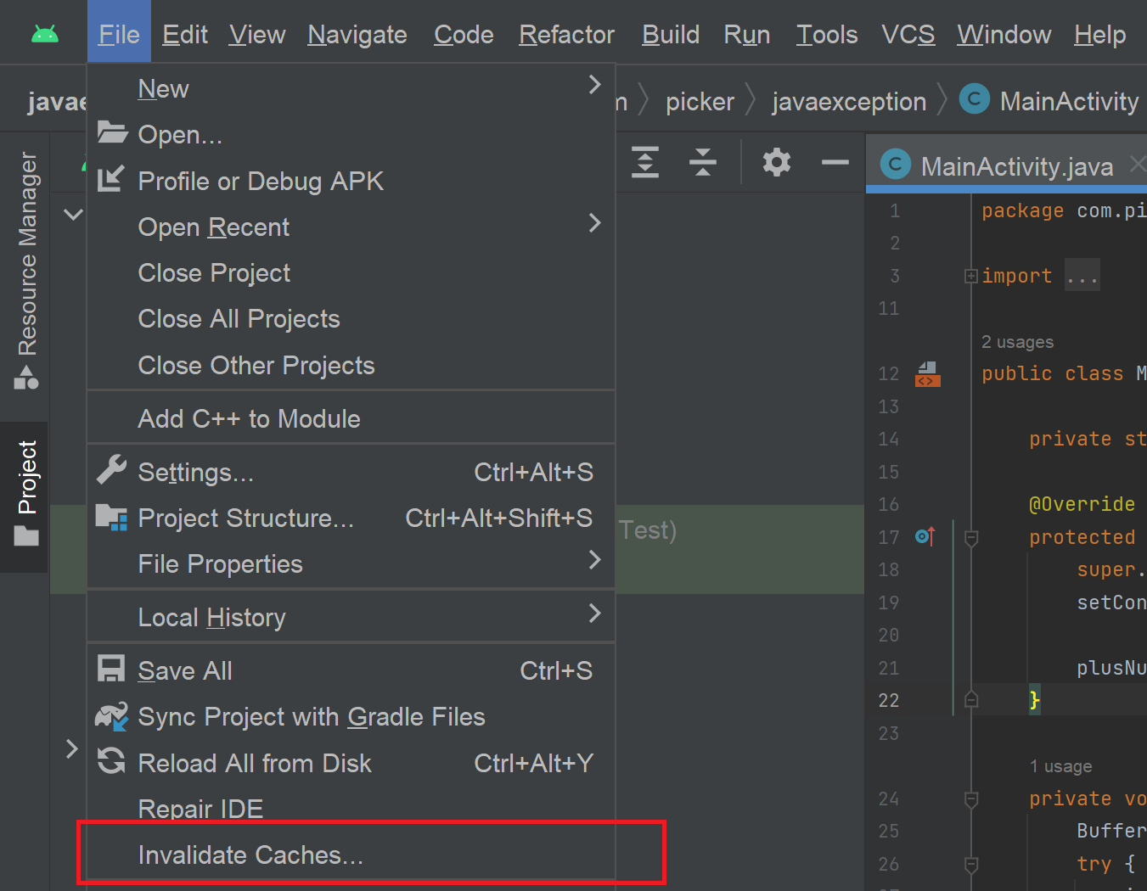
Task: Click the folded import ellipsis
Action: [x=1082, y=276]
